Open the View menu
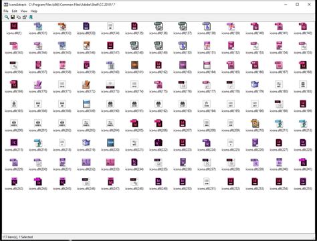 [x=24, y=11]
